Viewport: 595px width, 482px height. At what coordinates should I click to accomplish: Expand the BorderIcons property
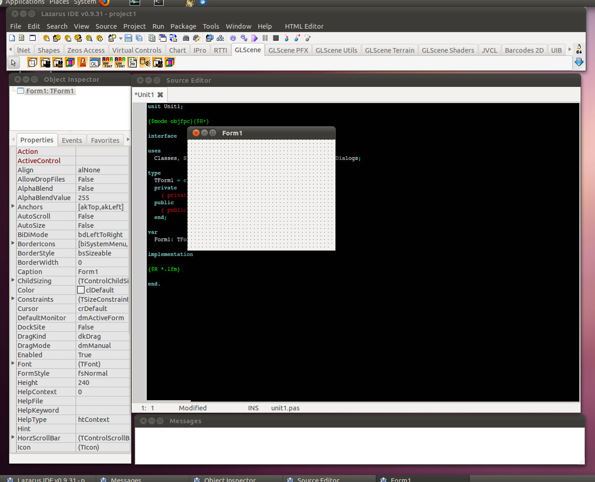point(13,244)
